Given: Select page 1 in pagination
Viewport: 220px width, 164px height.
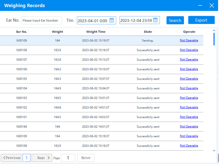Looking at the screenshot, I should (27, 158).
